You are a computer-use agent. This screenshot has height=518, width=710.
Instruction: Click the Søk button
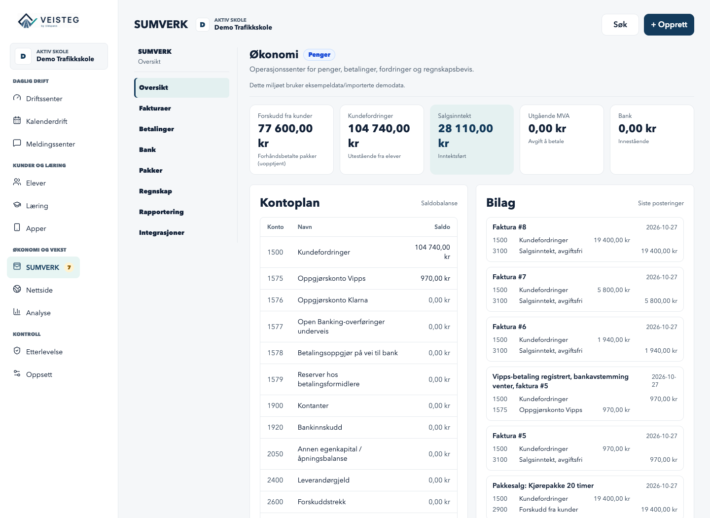(620, 25)
